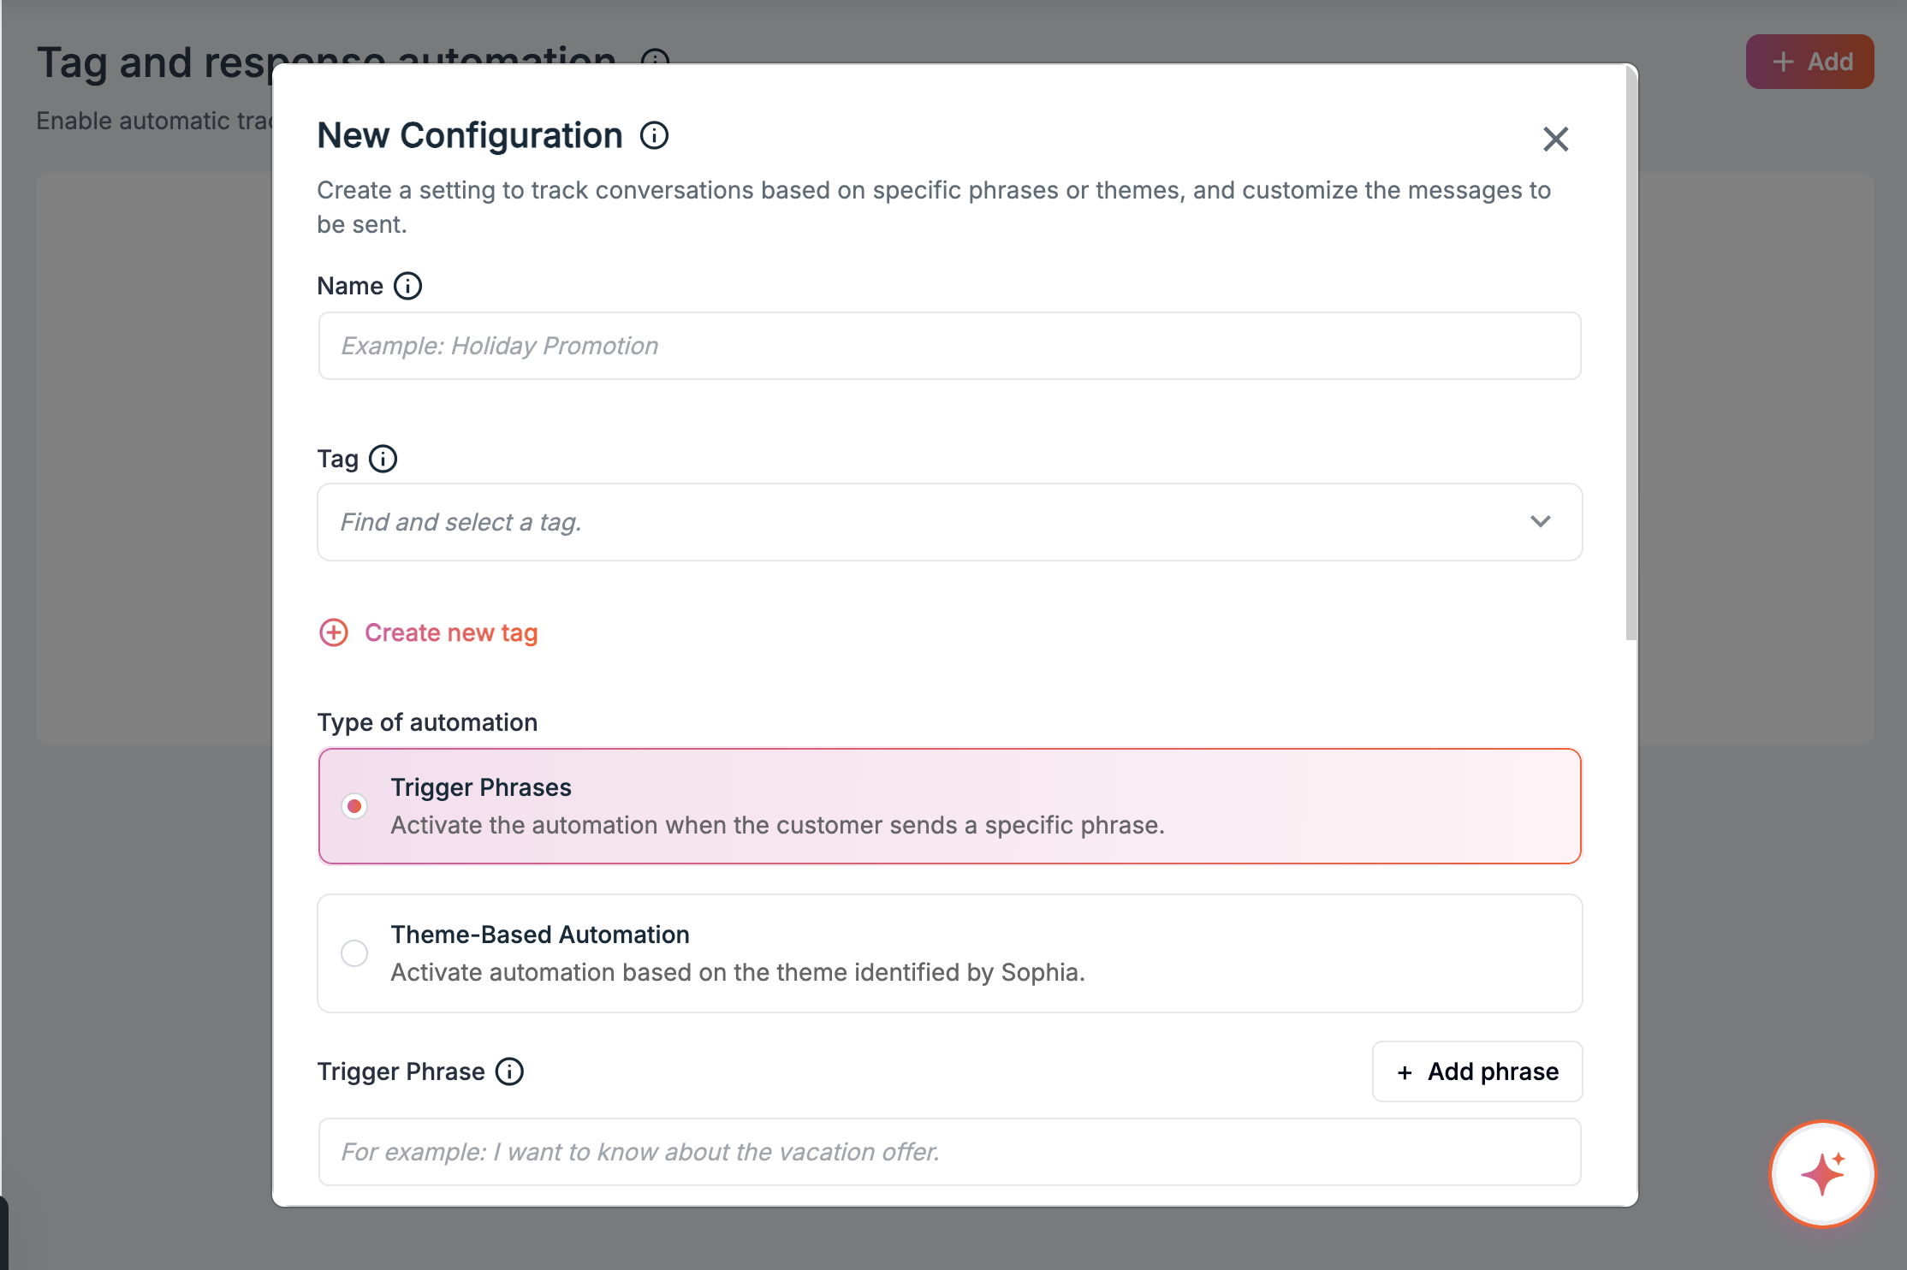The height and width of the screenshot is (1270, 1907).
Task: Expand the tag dropdown chevron
Action: [x=1540, y=522]
